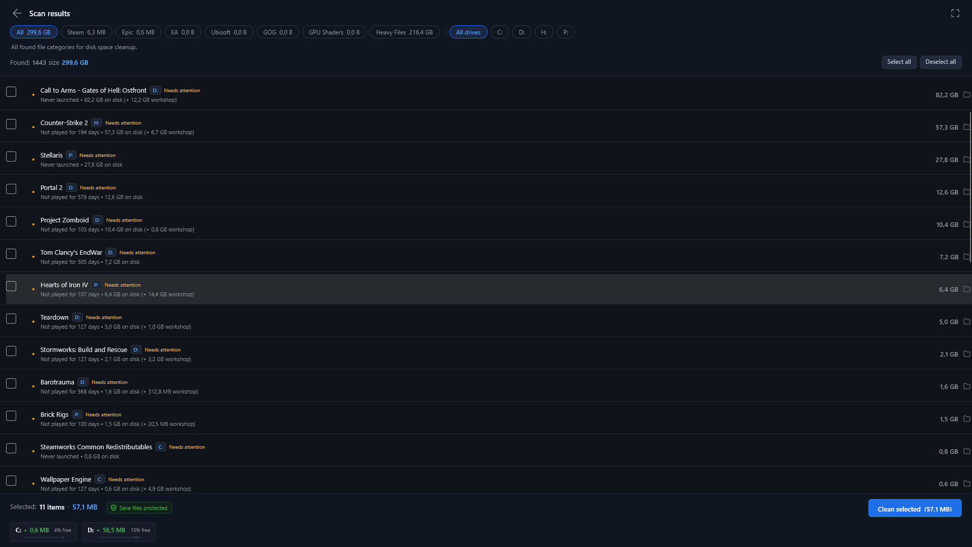The width and height of the screenshot is (972, 547).
Task: Click Hearts of Iron IV title text
Action: pos(64,285)
